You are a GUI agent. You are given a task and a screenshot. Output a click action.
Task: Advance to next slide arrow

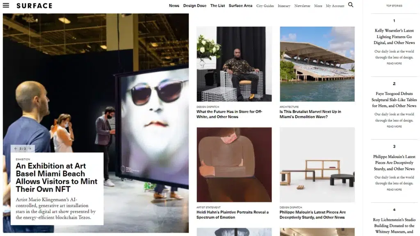[x=30, y=149]
